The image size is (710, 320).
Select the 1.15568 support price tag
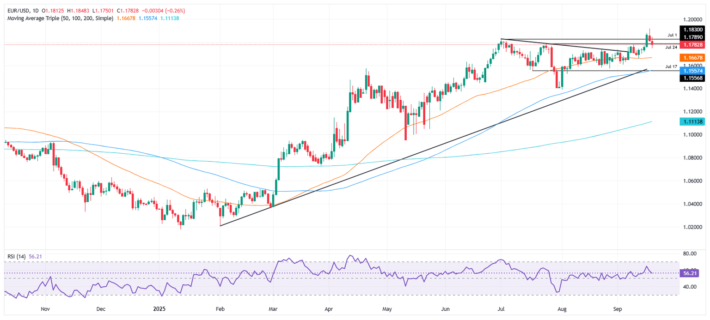(693, 78)
